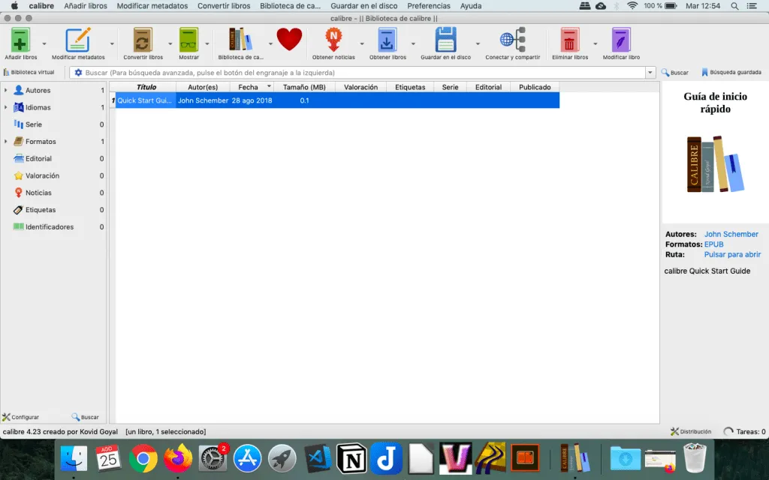This screenshot has height=480, width=769.
Task: Click the red heart donate icon
Action: pos(289,39)
